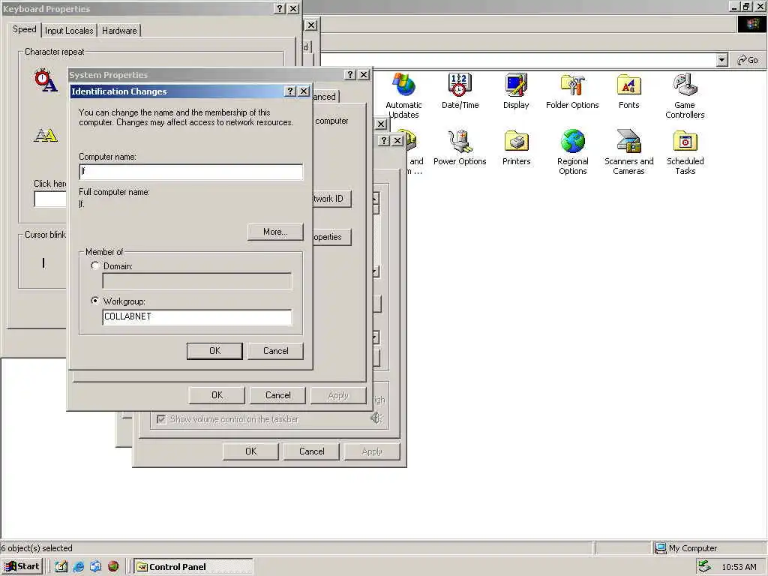Switch to the Hardware tab in Keyboard Properties
768x576 pixels.
pyautogui.click(x=119, y=30)
